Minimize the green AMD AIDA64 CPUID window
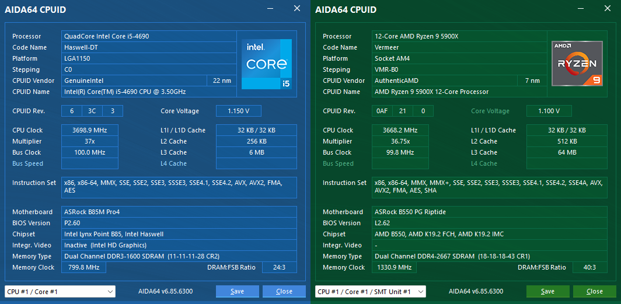Screen dimensions: 621x304 click(x=581, y=8)
